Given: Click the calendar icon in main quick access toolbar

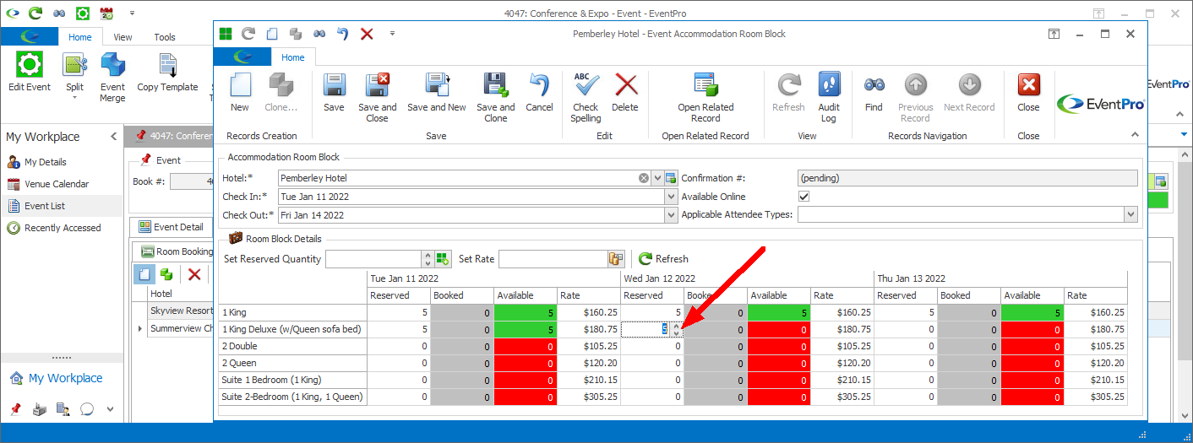Looking at the screenshot, I should click(x=106, y=14).
